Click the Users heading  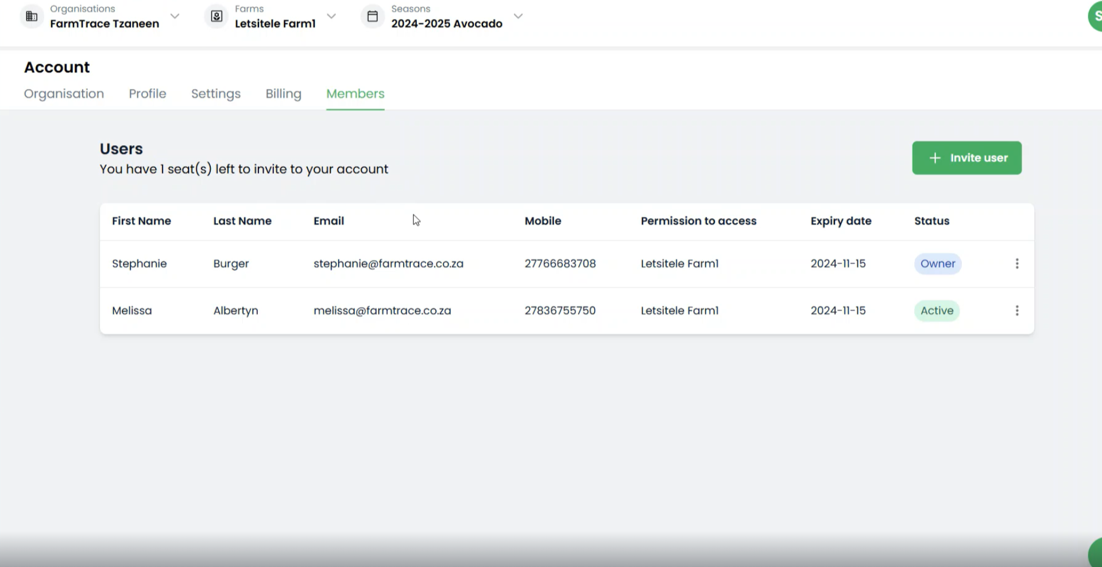click(121, 149)
